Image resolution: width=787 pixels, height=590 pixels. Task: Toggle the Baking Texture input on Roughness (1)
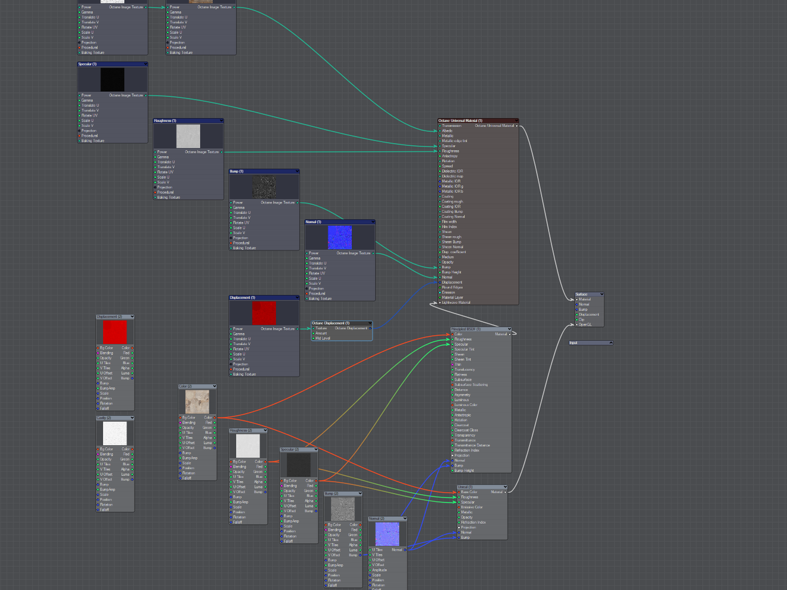(x=156, y=197)
